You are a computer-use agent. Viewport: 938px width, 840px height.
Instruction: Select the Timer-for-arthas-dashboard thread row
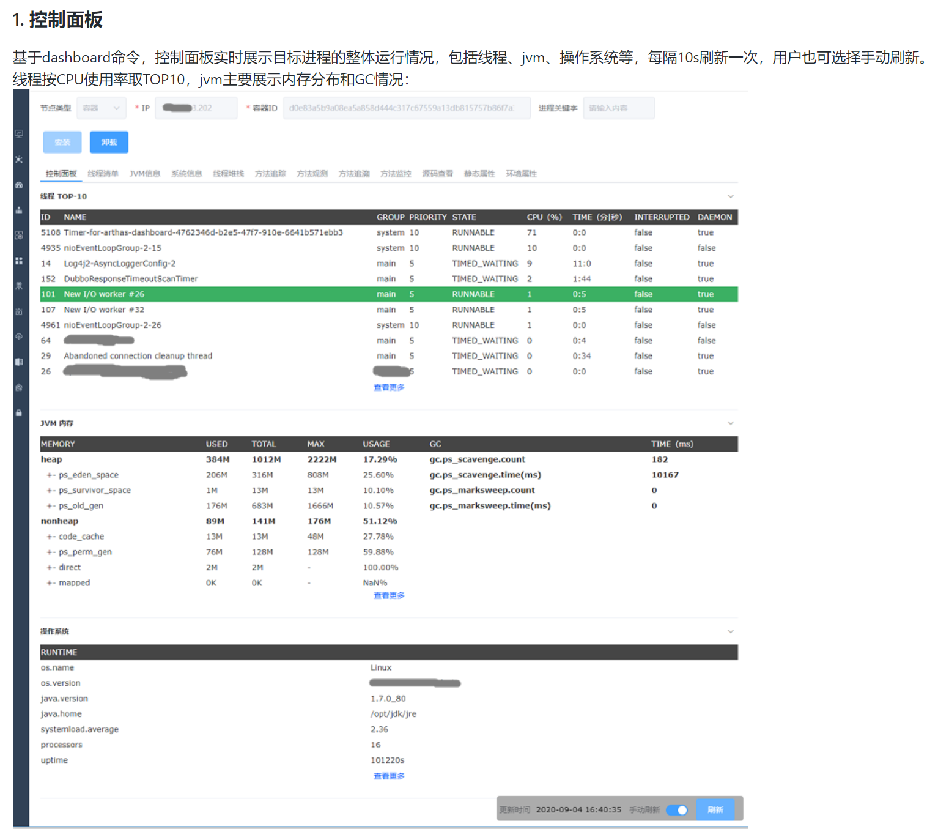pyautogui.click(x=389, y=232)
